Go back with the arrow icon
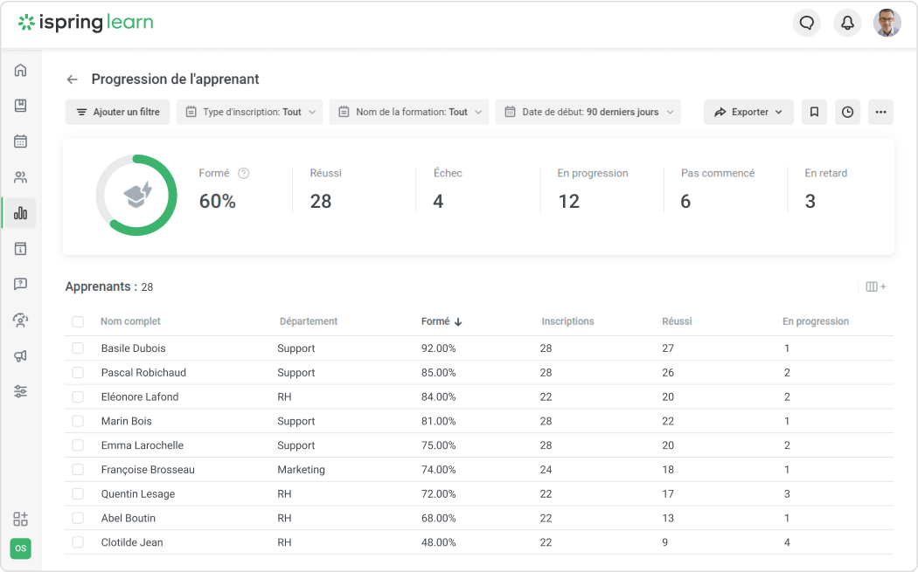The height and width of the screenshot is (572, 918). pos(72,79)
